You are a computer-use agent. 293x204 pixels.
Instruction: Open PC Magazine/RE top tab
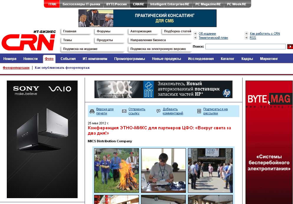click(x=208, y=4)
